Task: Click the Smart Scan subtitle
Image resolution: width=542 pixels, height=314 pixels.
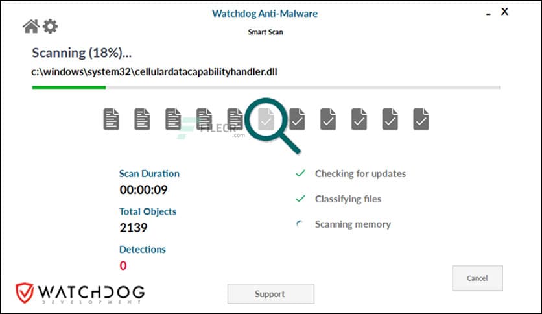Action: click(x=265, y=32)
